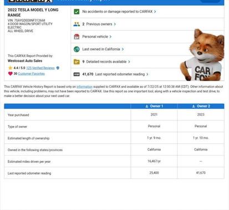Expand the 2 Previous owners chevron
Viewport: 229px width, 210px height.
tap(115, 24)
